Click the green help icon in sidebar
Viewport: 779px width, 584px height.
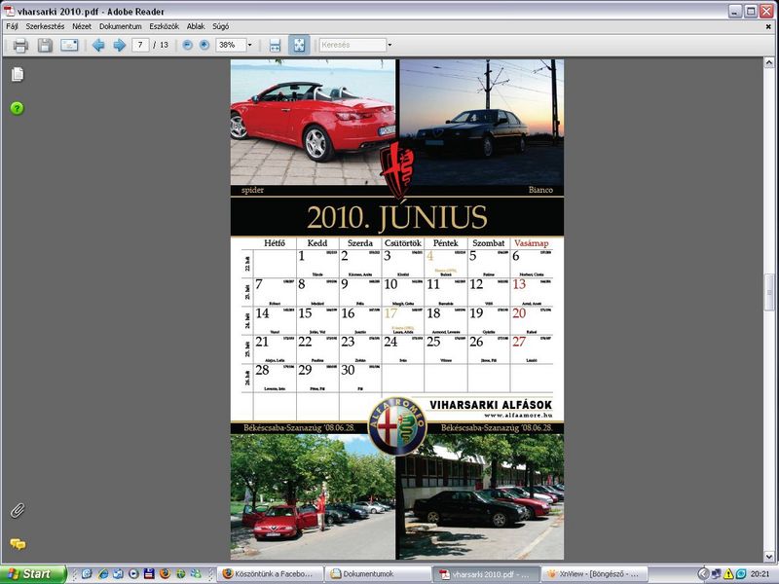[x=18, y=107]
